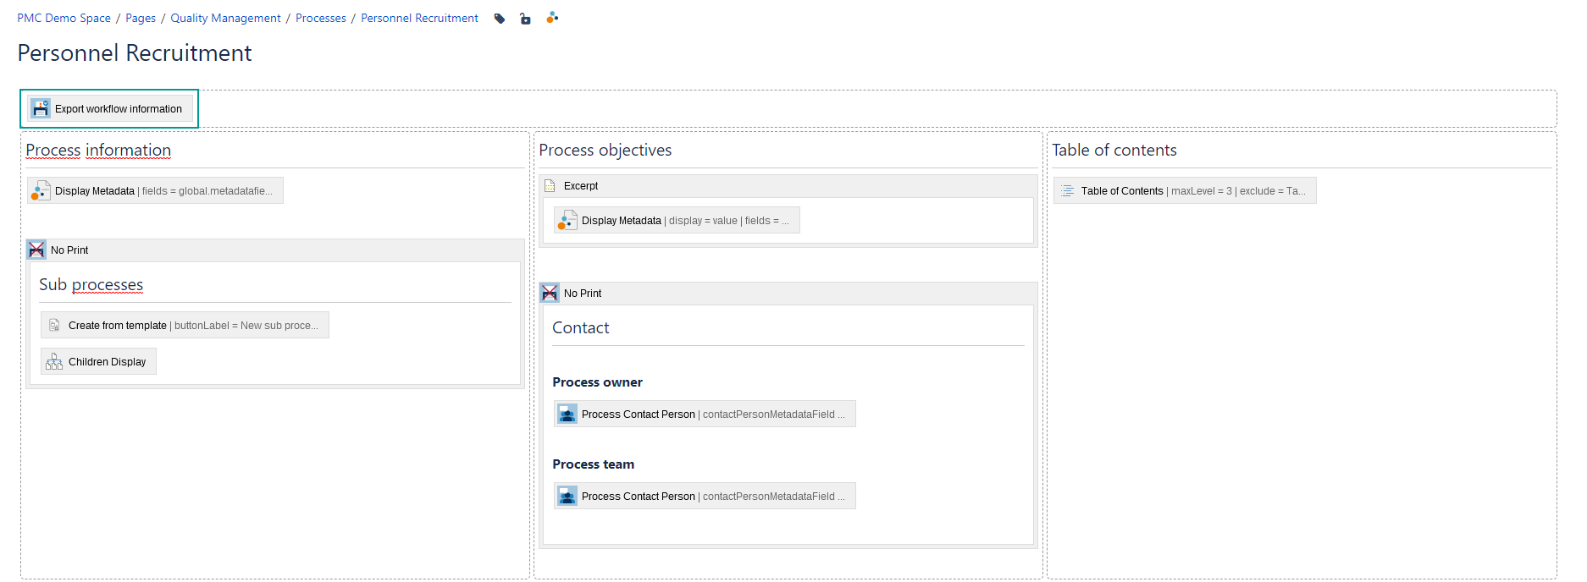Viewport: 1587px width, 582px height.
Task: Click Display Metadata icon inside Excerpt
Action: pos(567,220)
